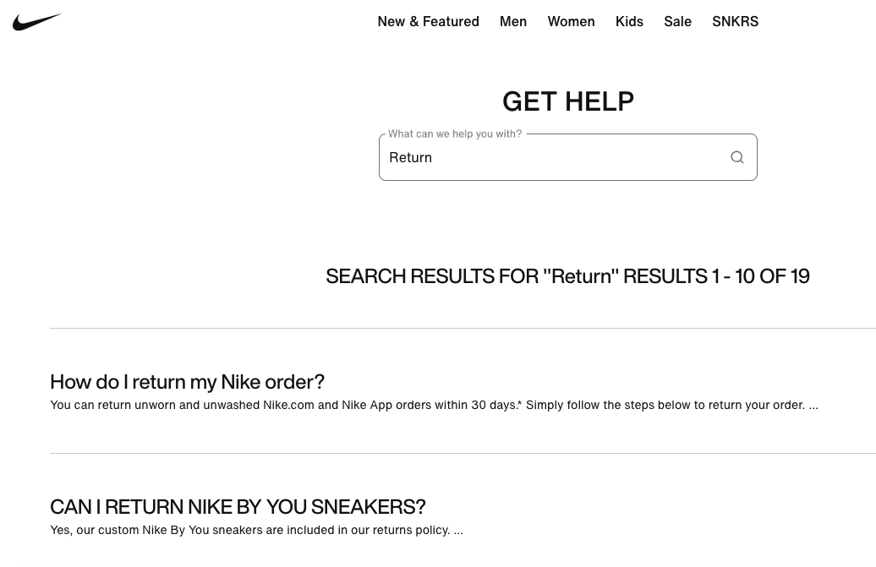Select the Women navigation item
Screen dimensions: 876x567
coord(571,22)
